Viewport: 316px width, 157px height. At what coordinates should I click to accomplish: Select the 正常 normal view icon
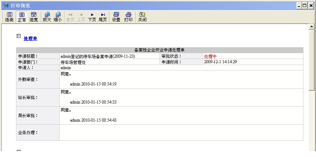(x=22, y=17)
